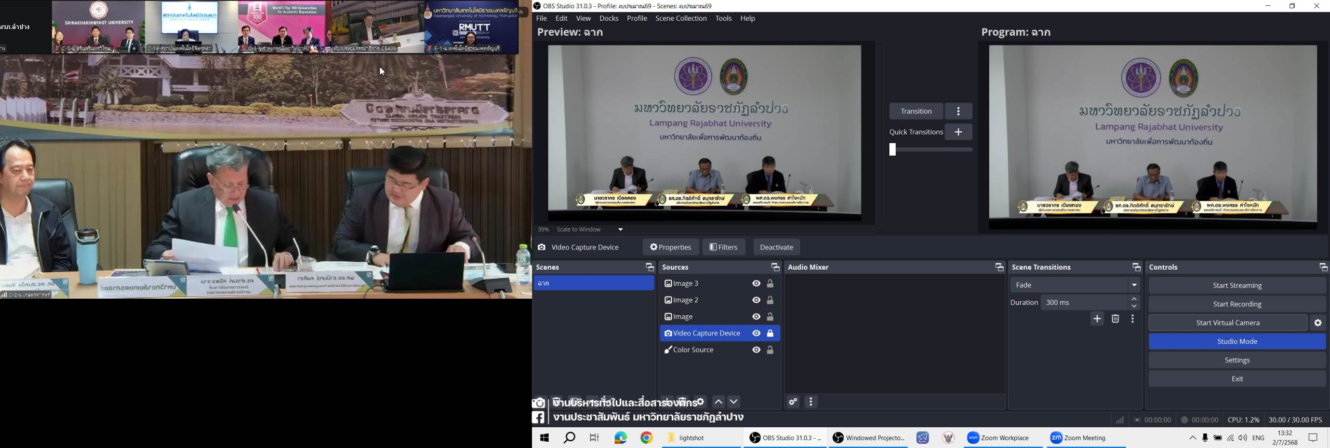The width and height of the screenshot is (1330, 448).
Task: Click the microphone tray icon
Action: pos(1205,438)
